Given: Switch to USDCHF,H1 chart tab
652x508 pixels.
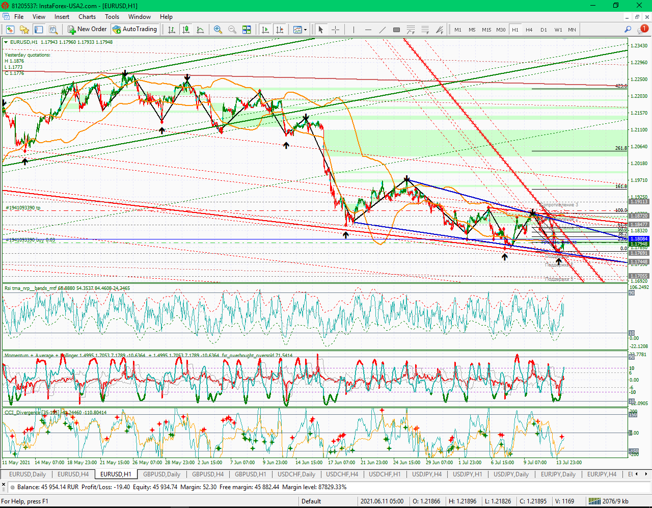Looking at the screenshot, I should pyautogui.click(x=385, y=474).
